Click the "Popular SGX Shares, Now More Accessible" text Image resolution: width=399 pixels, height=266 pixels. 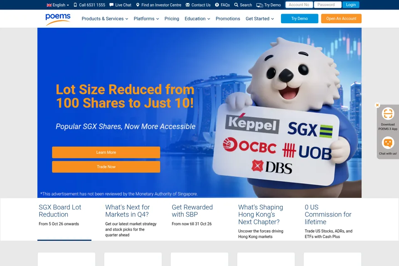(126, 126)
